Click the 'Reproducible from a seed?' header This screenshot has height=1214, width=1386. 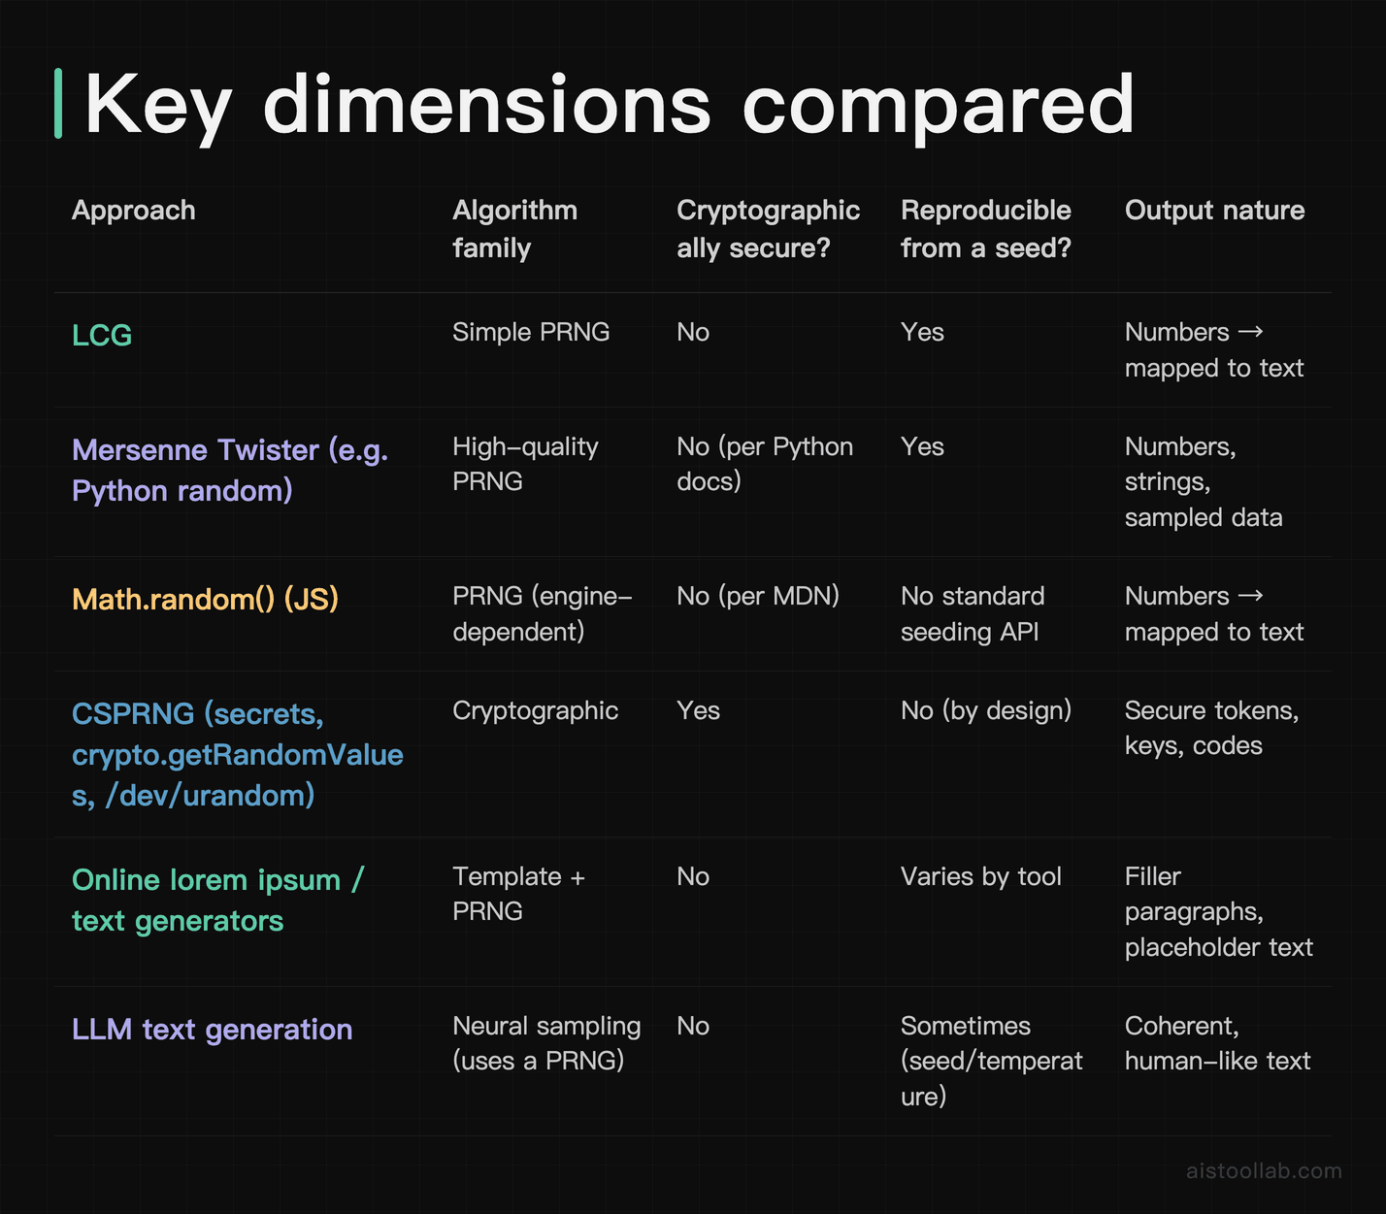click(986, 229)
